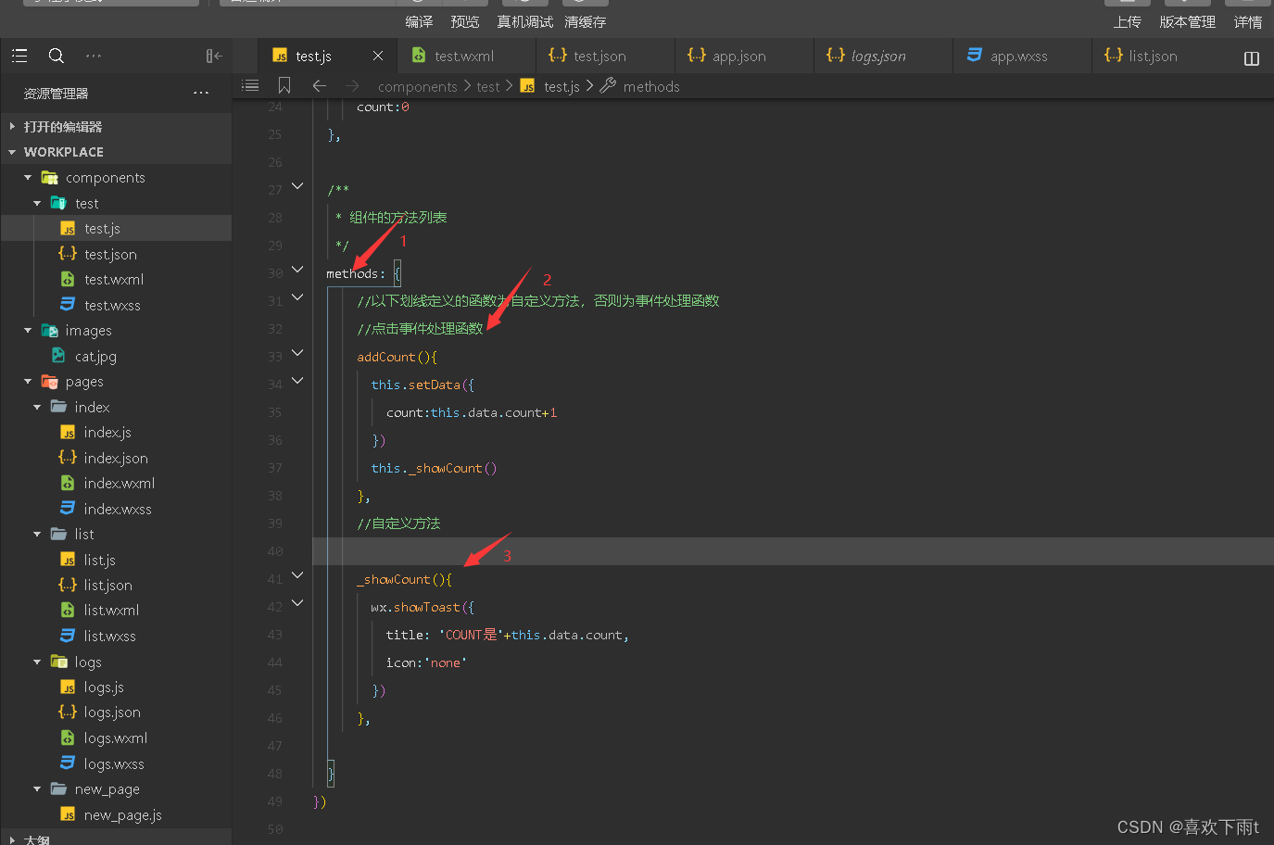Open cat.jpg image file
The image size is (1274, 845).
(x=116, y=356)
